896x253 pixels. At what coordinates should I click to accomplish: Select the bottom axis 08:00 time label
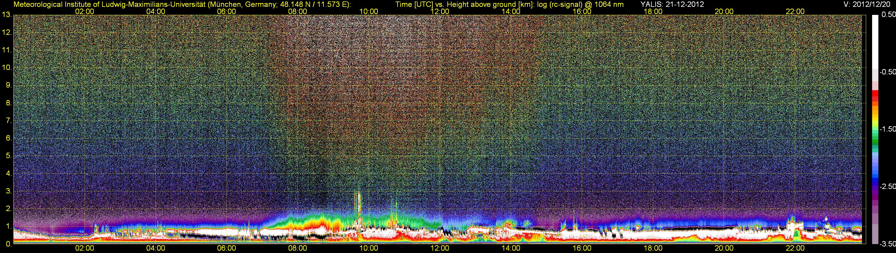(x=297, y=248)
